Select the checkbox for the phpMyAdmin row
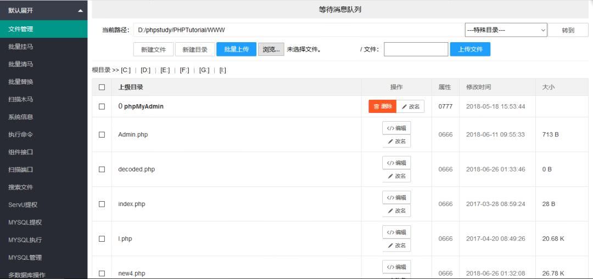Image resolution: width=593 pixels, height=279 pixels. tap(102, 107)
